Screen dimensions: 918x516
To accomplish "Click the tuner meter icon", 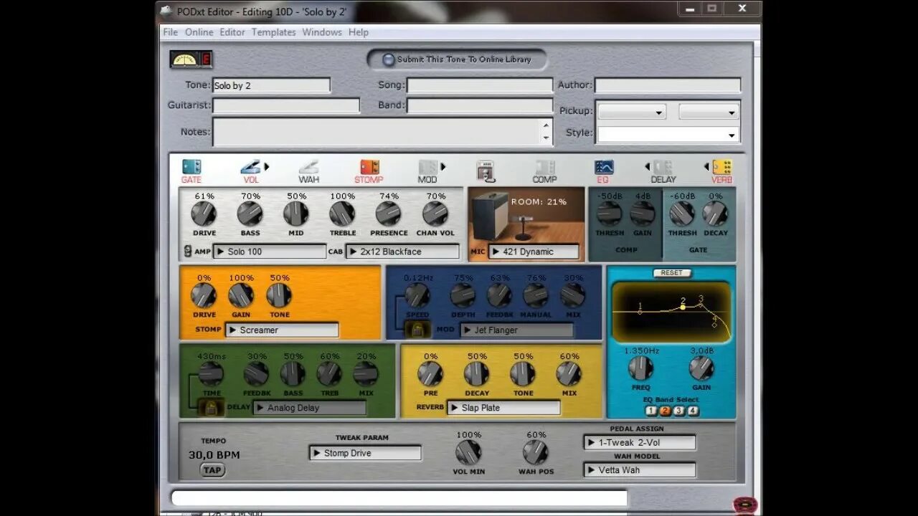I will (x=184, y=59).
